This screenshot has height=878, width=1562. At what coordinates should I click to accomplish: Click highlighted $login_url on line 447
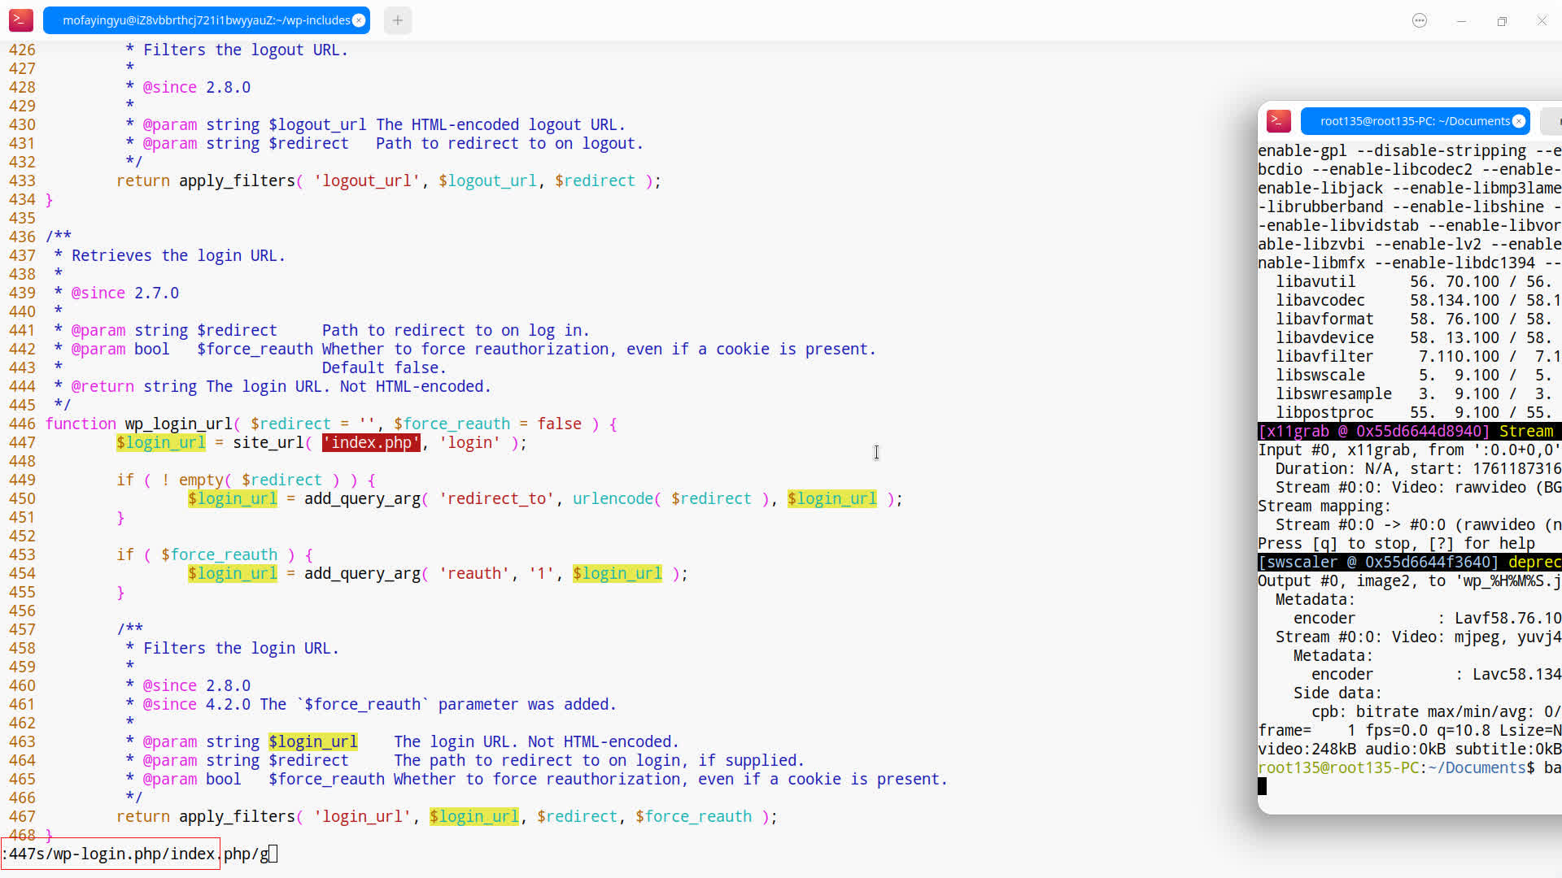coord(160,443)
